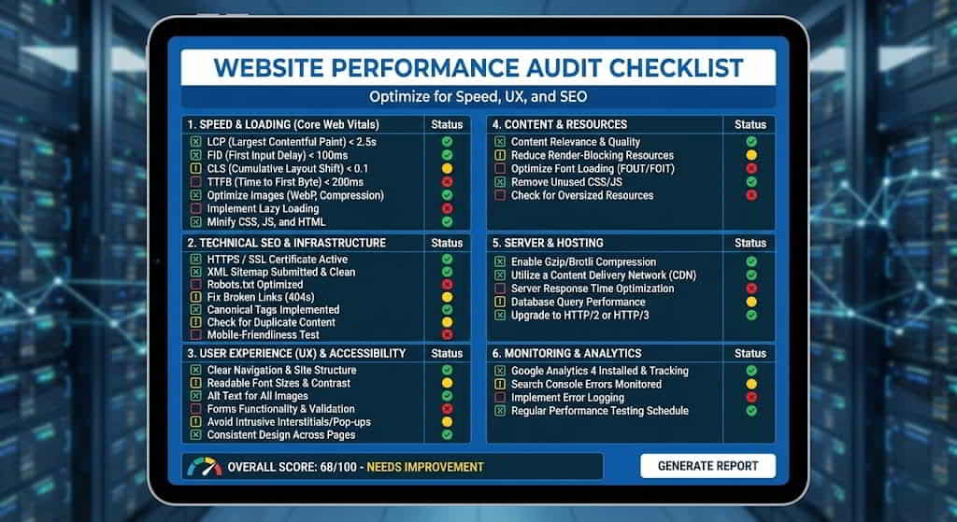Click the red status icon for Forms Functionality
The height and width of the screenshot is (522, 957).
point(447,409)
